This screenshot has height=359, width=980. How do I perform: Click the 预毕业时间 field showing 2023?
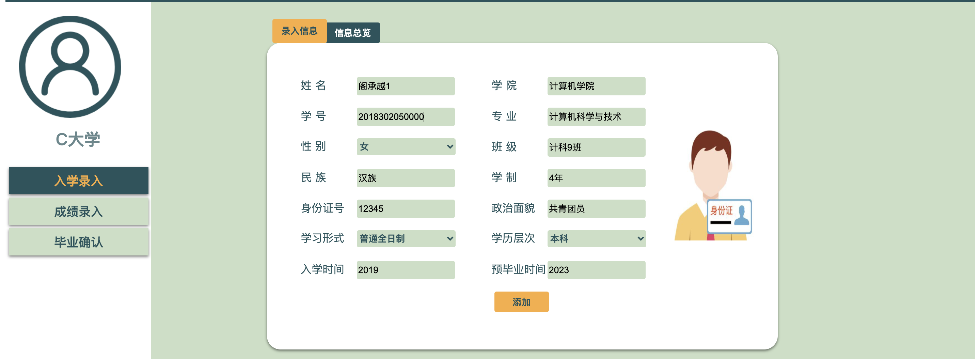596,269
